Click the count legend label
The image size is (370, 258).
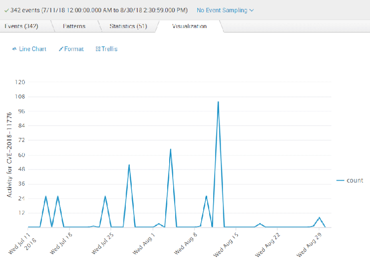tap(355, 181)
